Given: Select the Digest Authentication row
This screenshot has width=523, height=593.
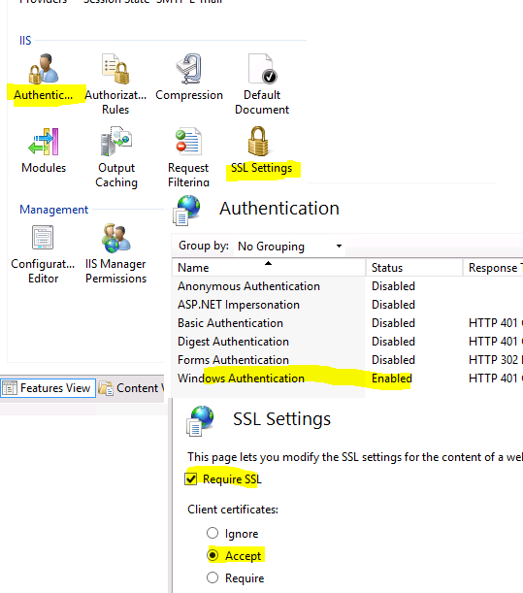Looking at the screenshot, I should pyautogui.click(x=347, y=342).
